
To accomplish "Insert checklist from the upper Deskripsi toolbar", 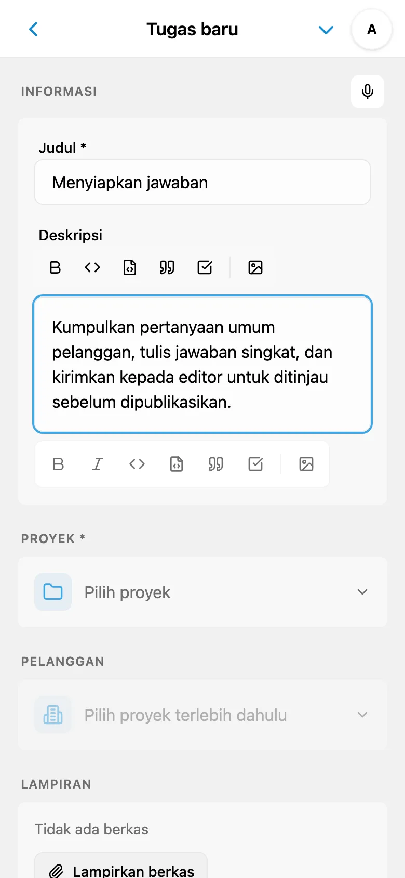I will coord(205,267).
